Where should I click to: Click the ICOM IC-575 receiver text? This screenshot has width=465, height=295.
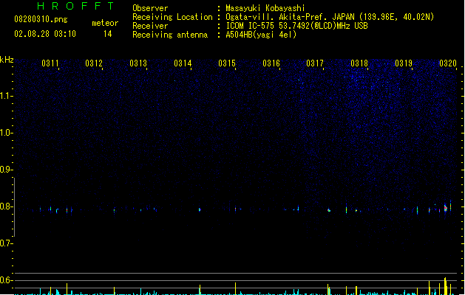pyautogui.click(x=297, y=26)
